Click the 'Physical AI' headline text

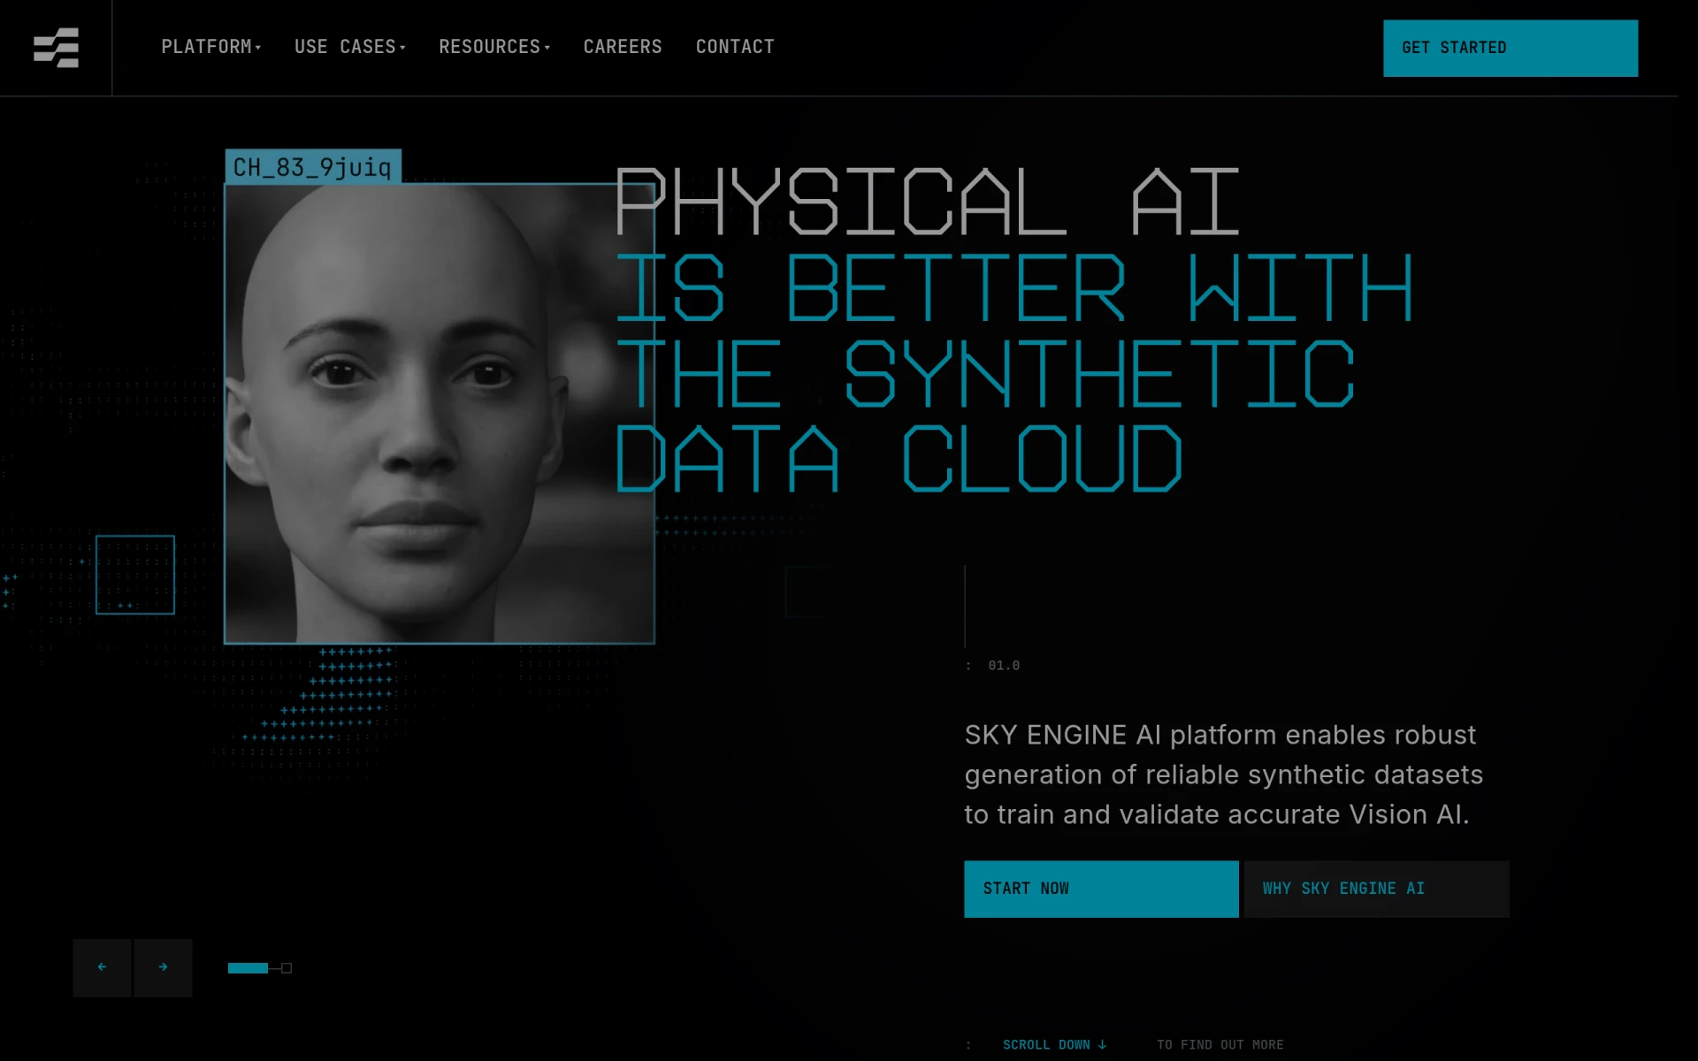[x=927, y=202]
